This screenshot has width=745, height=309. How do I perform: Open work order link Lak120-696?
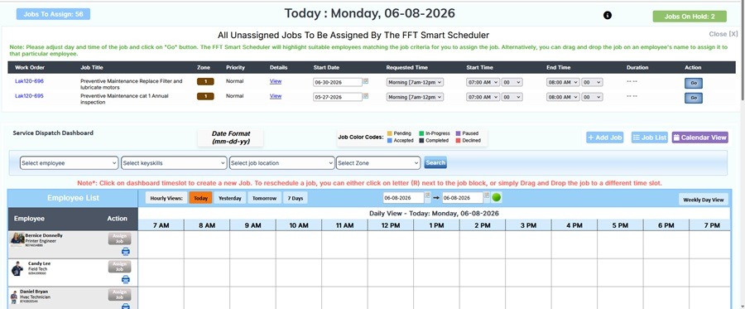[x=30, y=81]
